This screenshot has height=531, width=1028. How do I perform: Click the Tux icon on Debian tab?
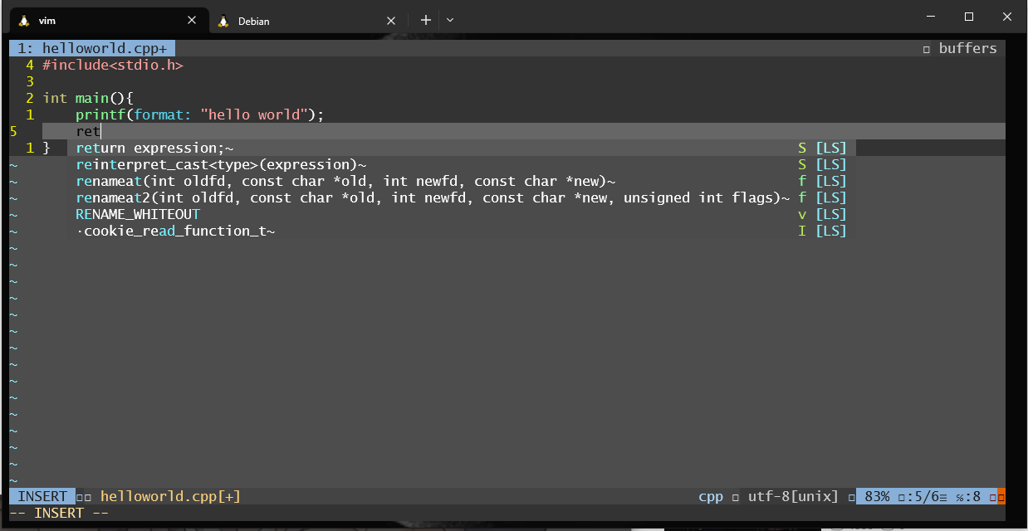[223, 21]
